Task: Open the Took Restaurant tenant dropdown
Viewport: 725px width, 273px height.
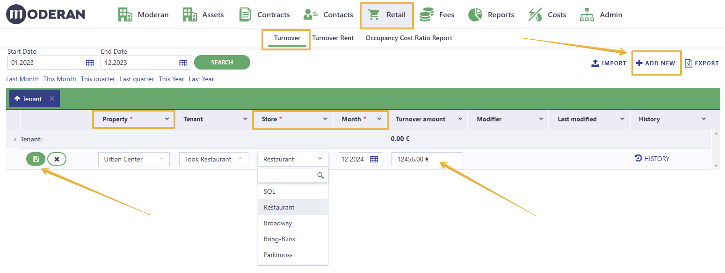Action: 213,159
